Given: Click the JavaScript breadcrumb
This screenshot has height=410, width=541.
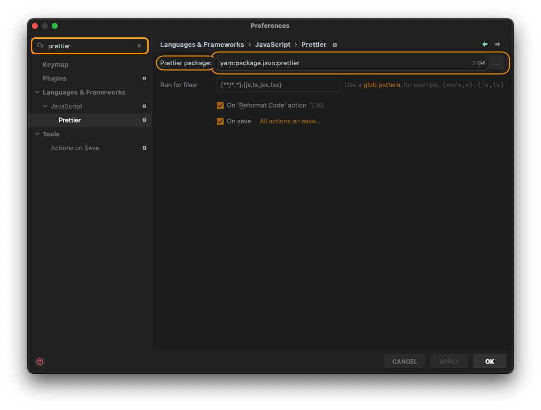Looking at the screenshot, I should [272, 44].
